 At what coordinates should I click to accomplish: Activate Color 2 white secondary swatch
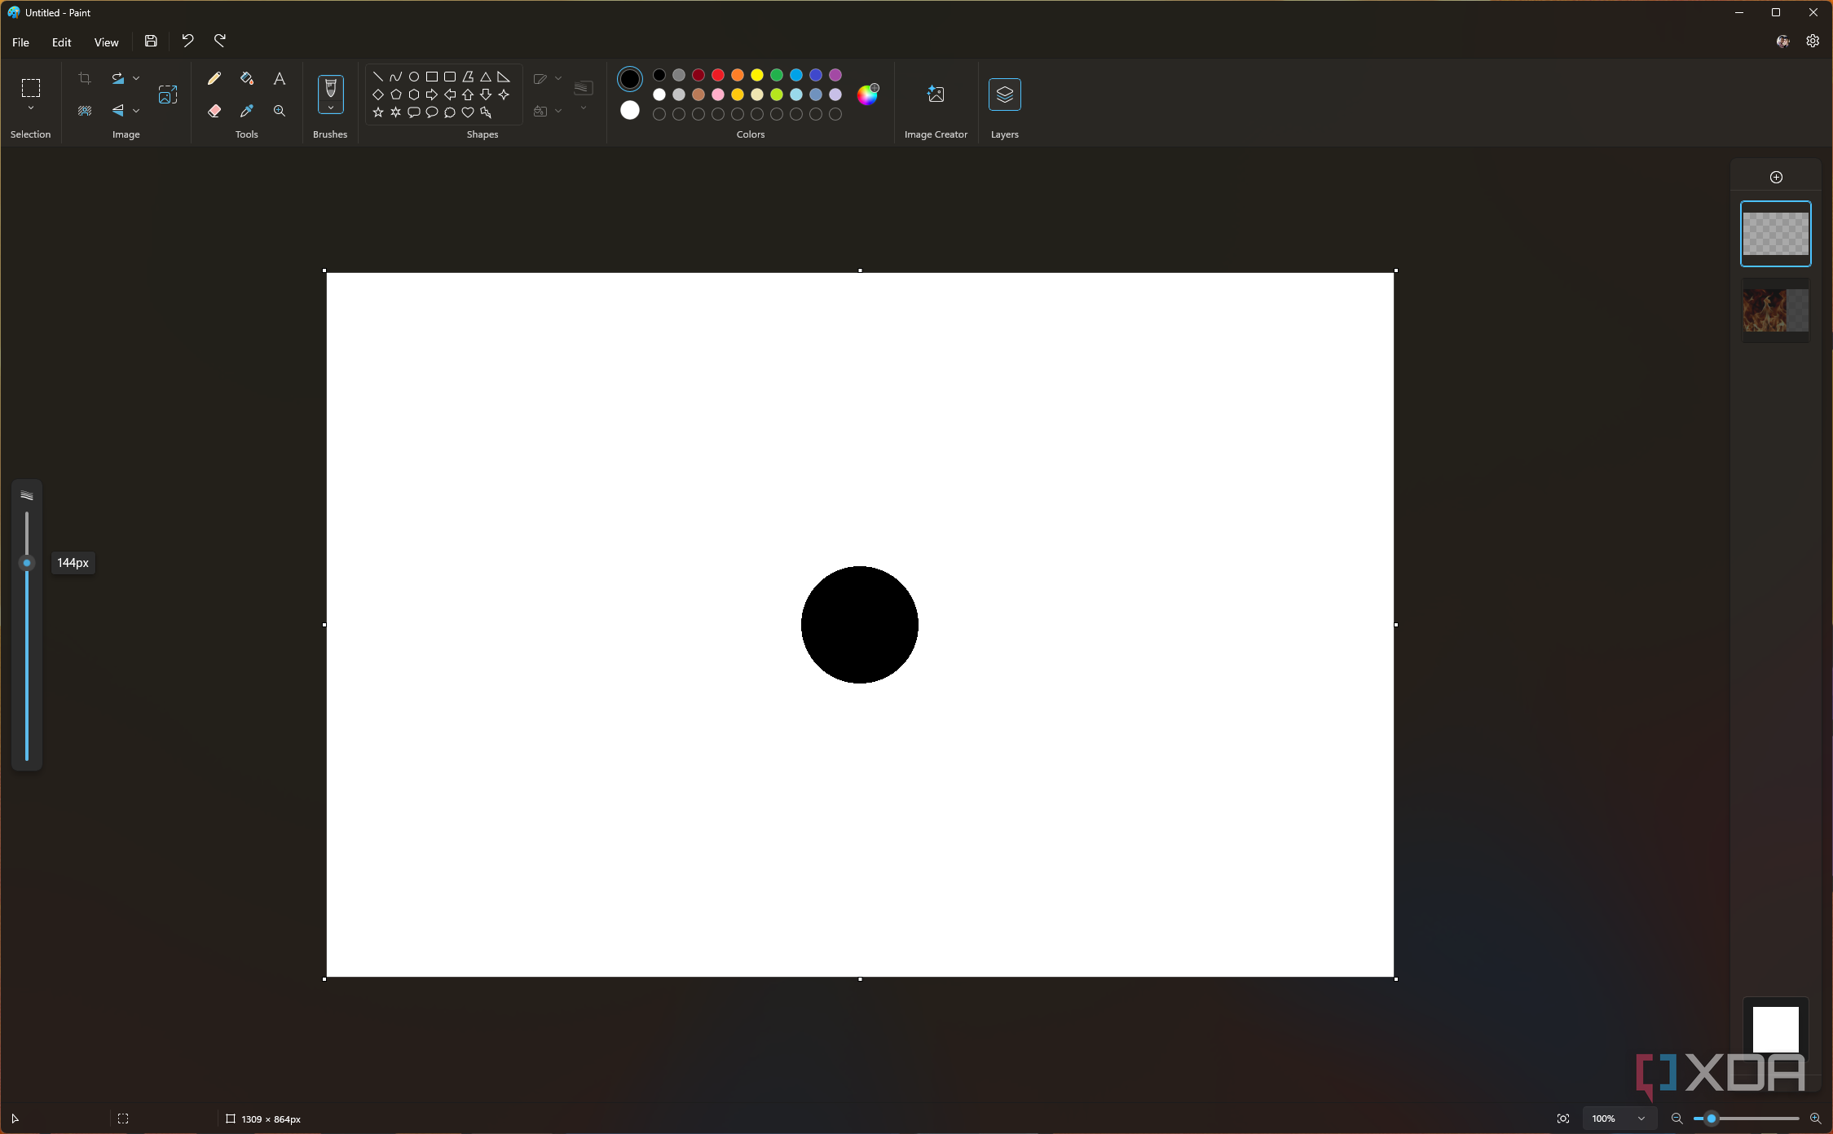click(629, 111)
